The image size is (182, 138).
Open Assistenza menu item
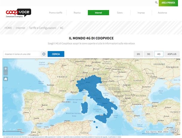163,13
